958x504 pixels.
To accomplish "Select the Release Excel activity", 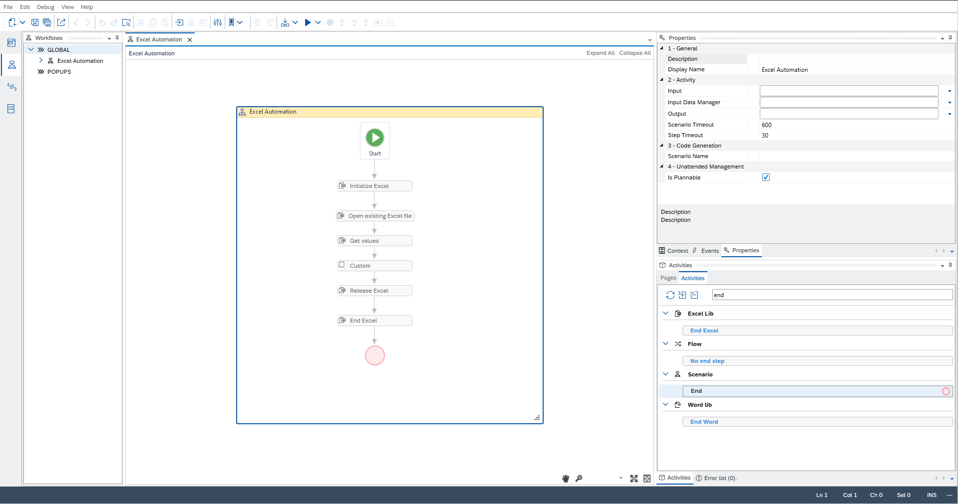I will pos(375,291).
